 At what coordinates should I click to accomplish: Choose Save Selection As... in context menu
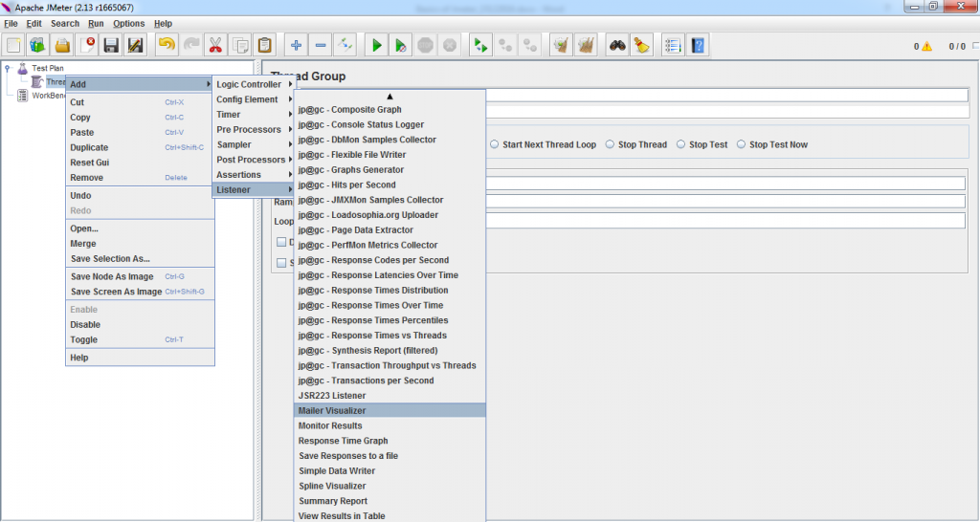coord(140,258)
